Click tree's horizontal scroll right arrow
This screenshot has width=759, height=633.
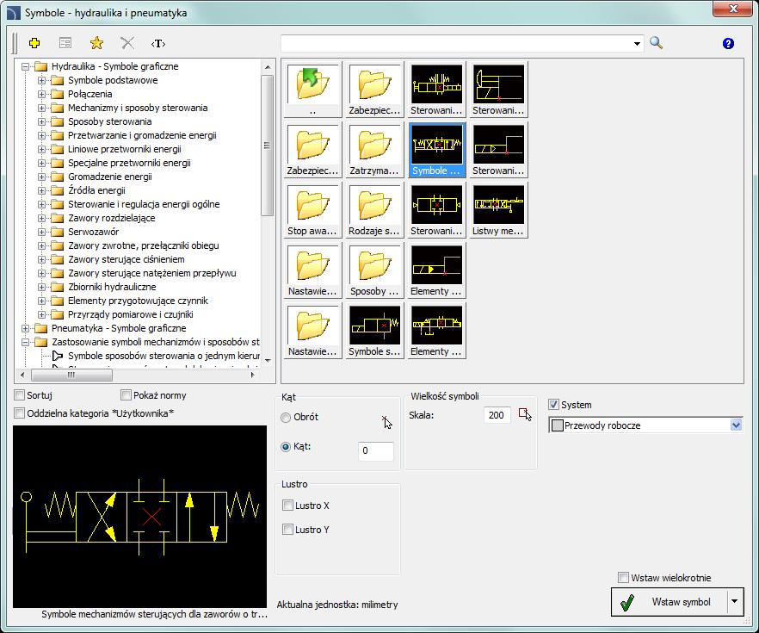tap(252, 375)
